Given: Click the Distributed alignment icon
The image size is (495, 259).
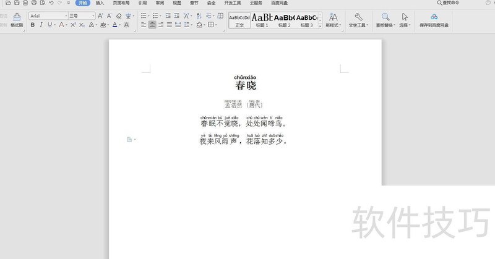Looking at the screenshot, I should click(x=178, y=25).
